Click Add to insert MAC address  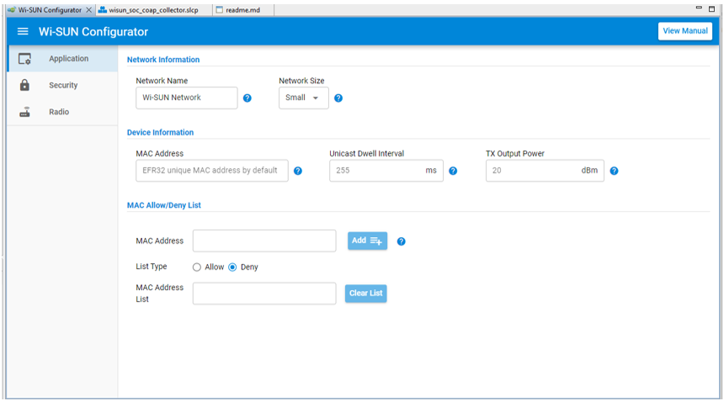(367, 241)
